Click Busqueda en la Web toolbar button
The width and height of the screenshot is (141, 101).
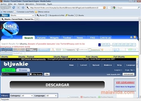tap(56, 15)
